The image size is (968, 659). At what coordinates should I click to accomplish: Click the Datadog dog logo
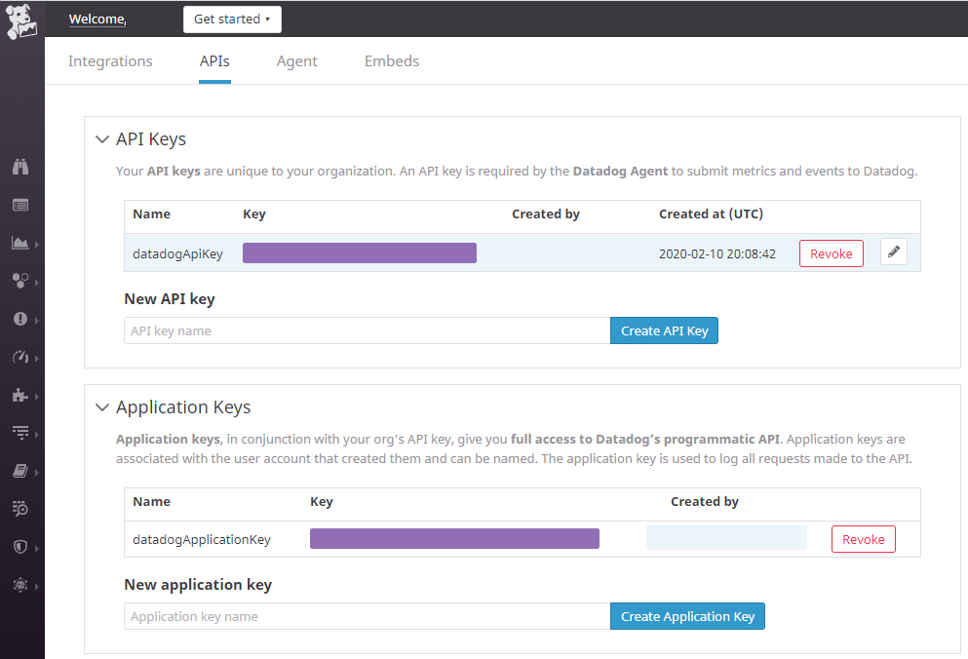pos(21,21)
